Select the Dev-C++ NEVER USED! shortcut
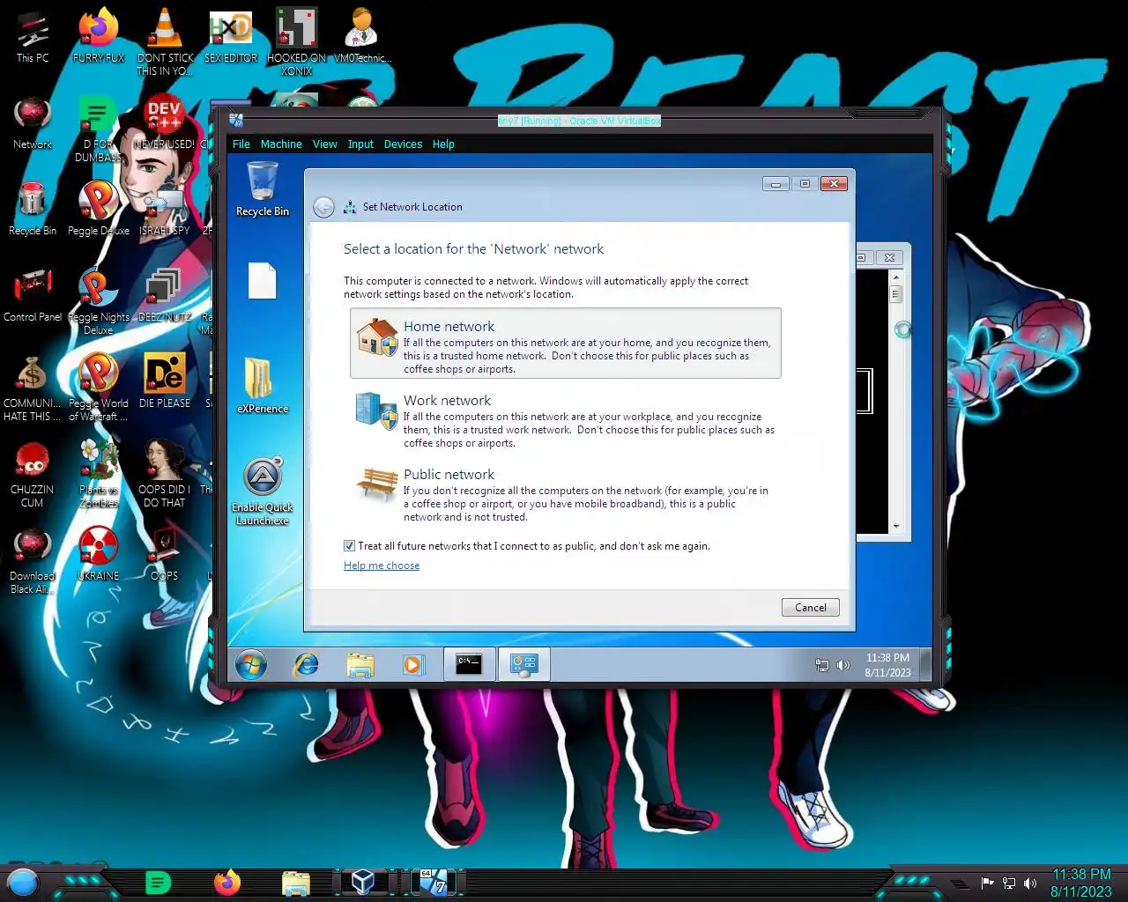The image size is (1128, 902). tap(165, 123)
